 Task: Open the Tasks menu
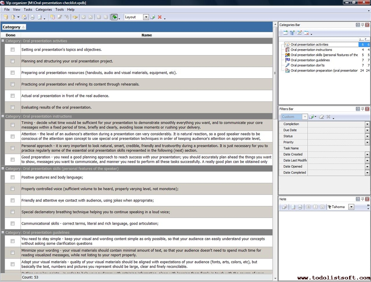tap(28, 10)
